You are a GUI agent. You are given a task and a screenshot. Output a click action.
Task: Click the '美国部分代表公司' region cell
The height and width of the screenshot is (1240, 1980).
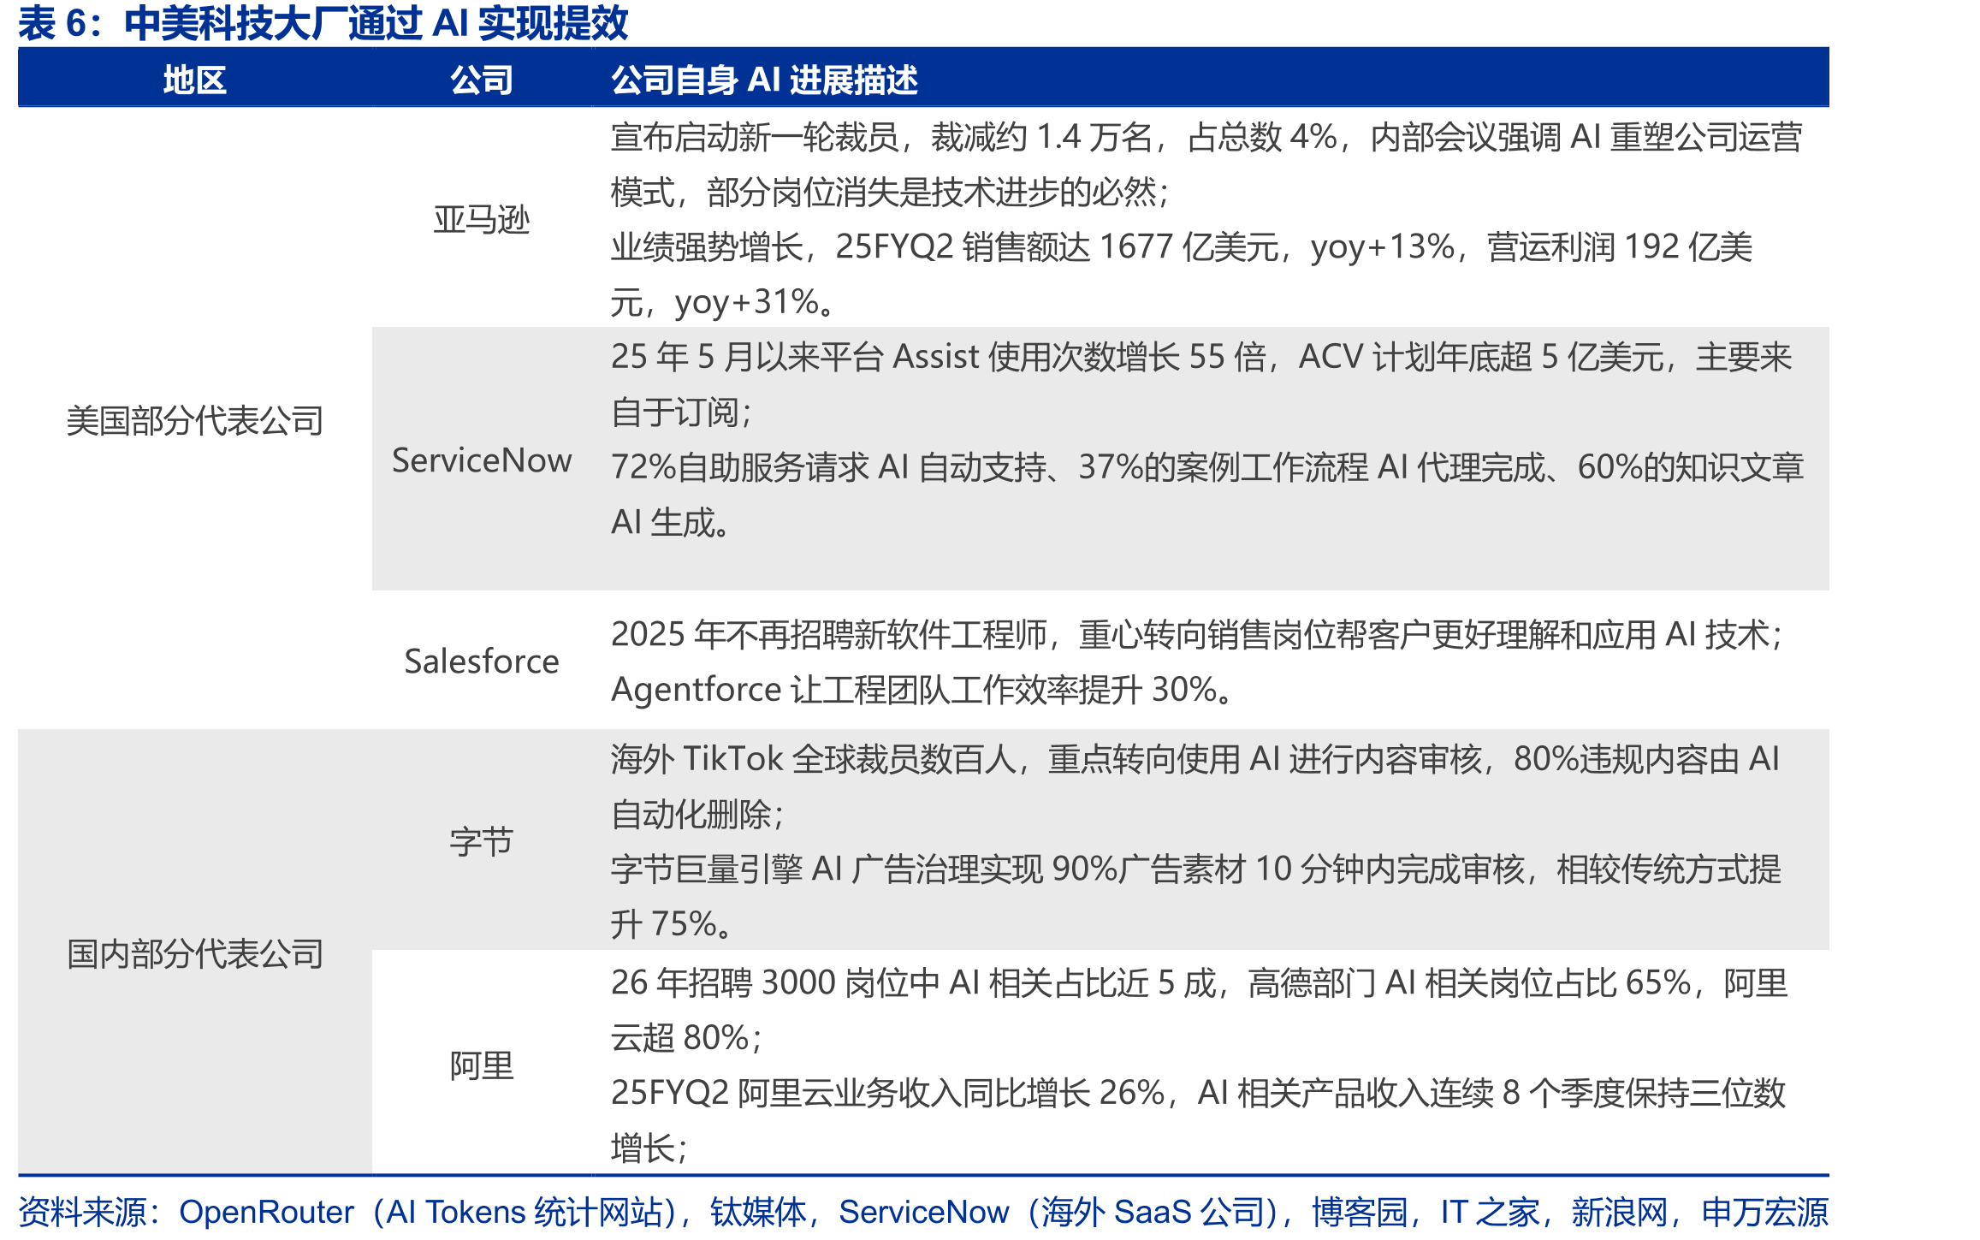tap(195, 420)
